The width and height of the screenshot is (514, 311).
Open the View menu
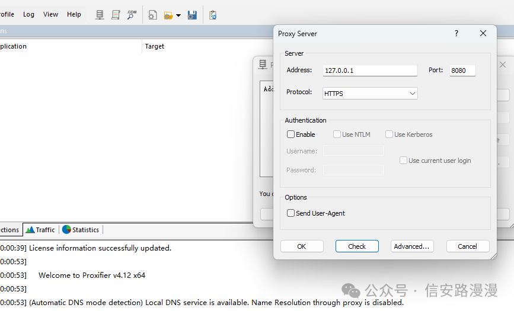[50, 14]
